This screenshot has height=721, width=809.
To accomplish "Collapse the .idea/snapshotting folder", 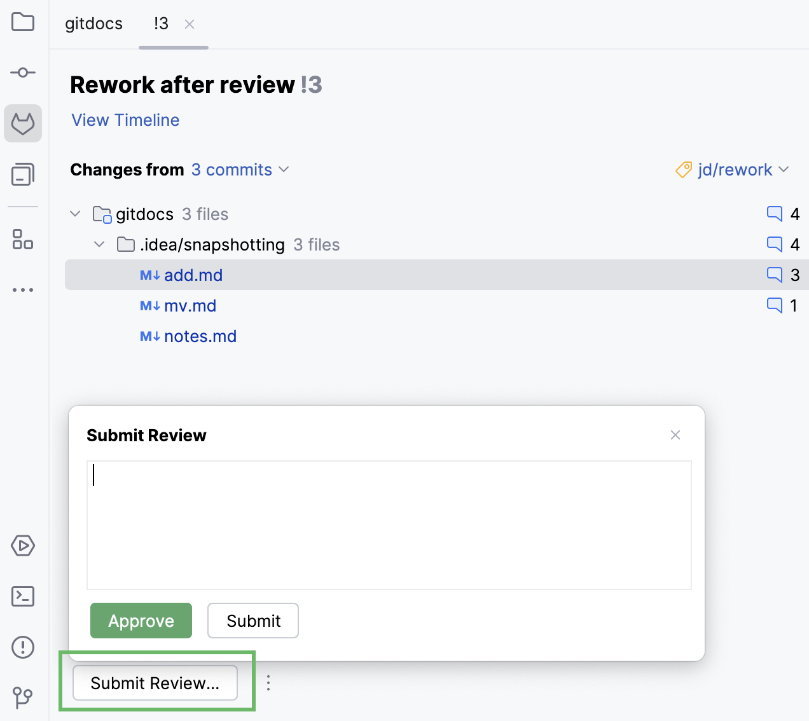I will click(x=99, y=244).
